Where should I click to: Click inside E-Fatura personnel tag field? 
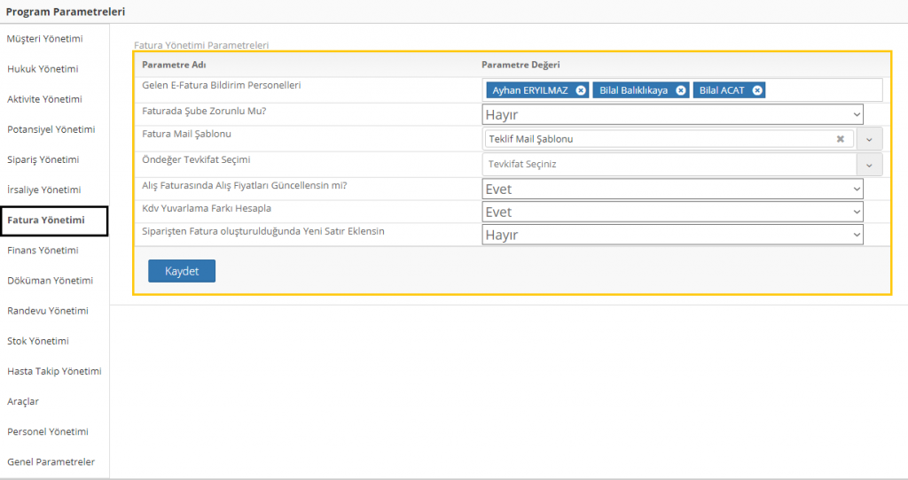click(x=820, y=90)
